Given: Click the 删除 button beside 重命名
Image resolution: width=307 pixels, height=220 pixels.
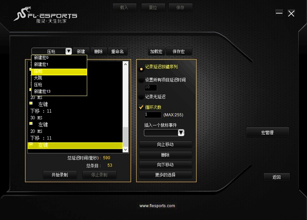Looking at the screenshot, I should coord(99,52).
